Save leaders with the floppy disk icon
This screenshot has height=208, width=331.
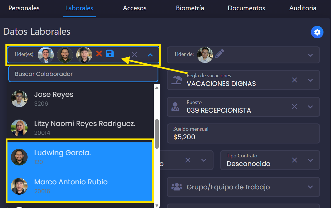[x=110, y=54]
